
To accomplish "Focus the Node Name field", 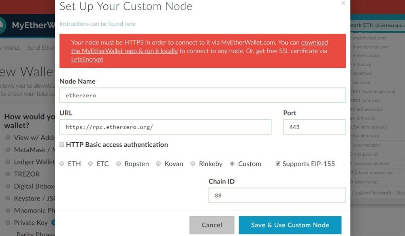I will 202,95.
